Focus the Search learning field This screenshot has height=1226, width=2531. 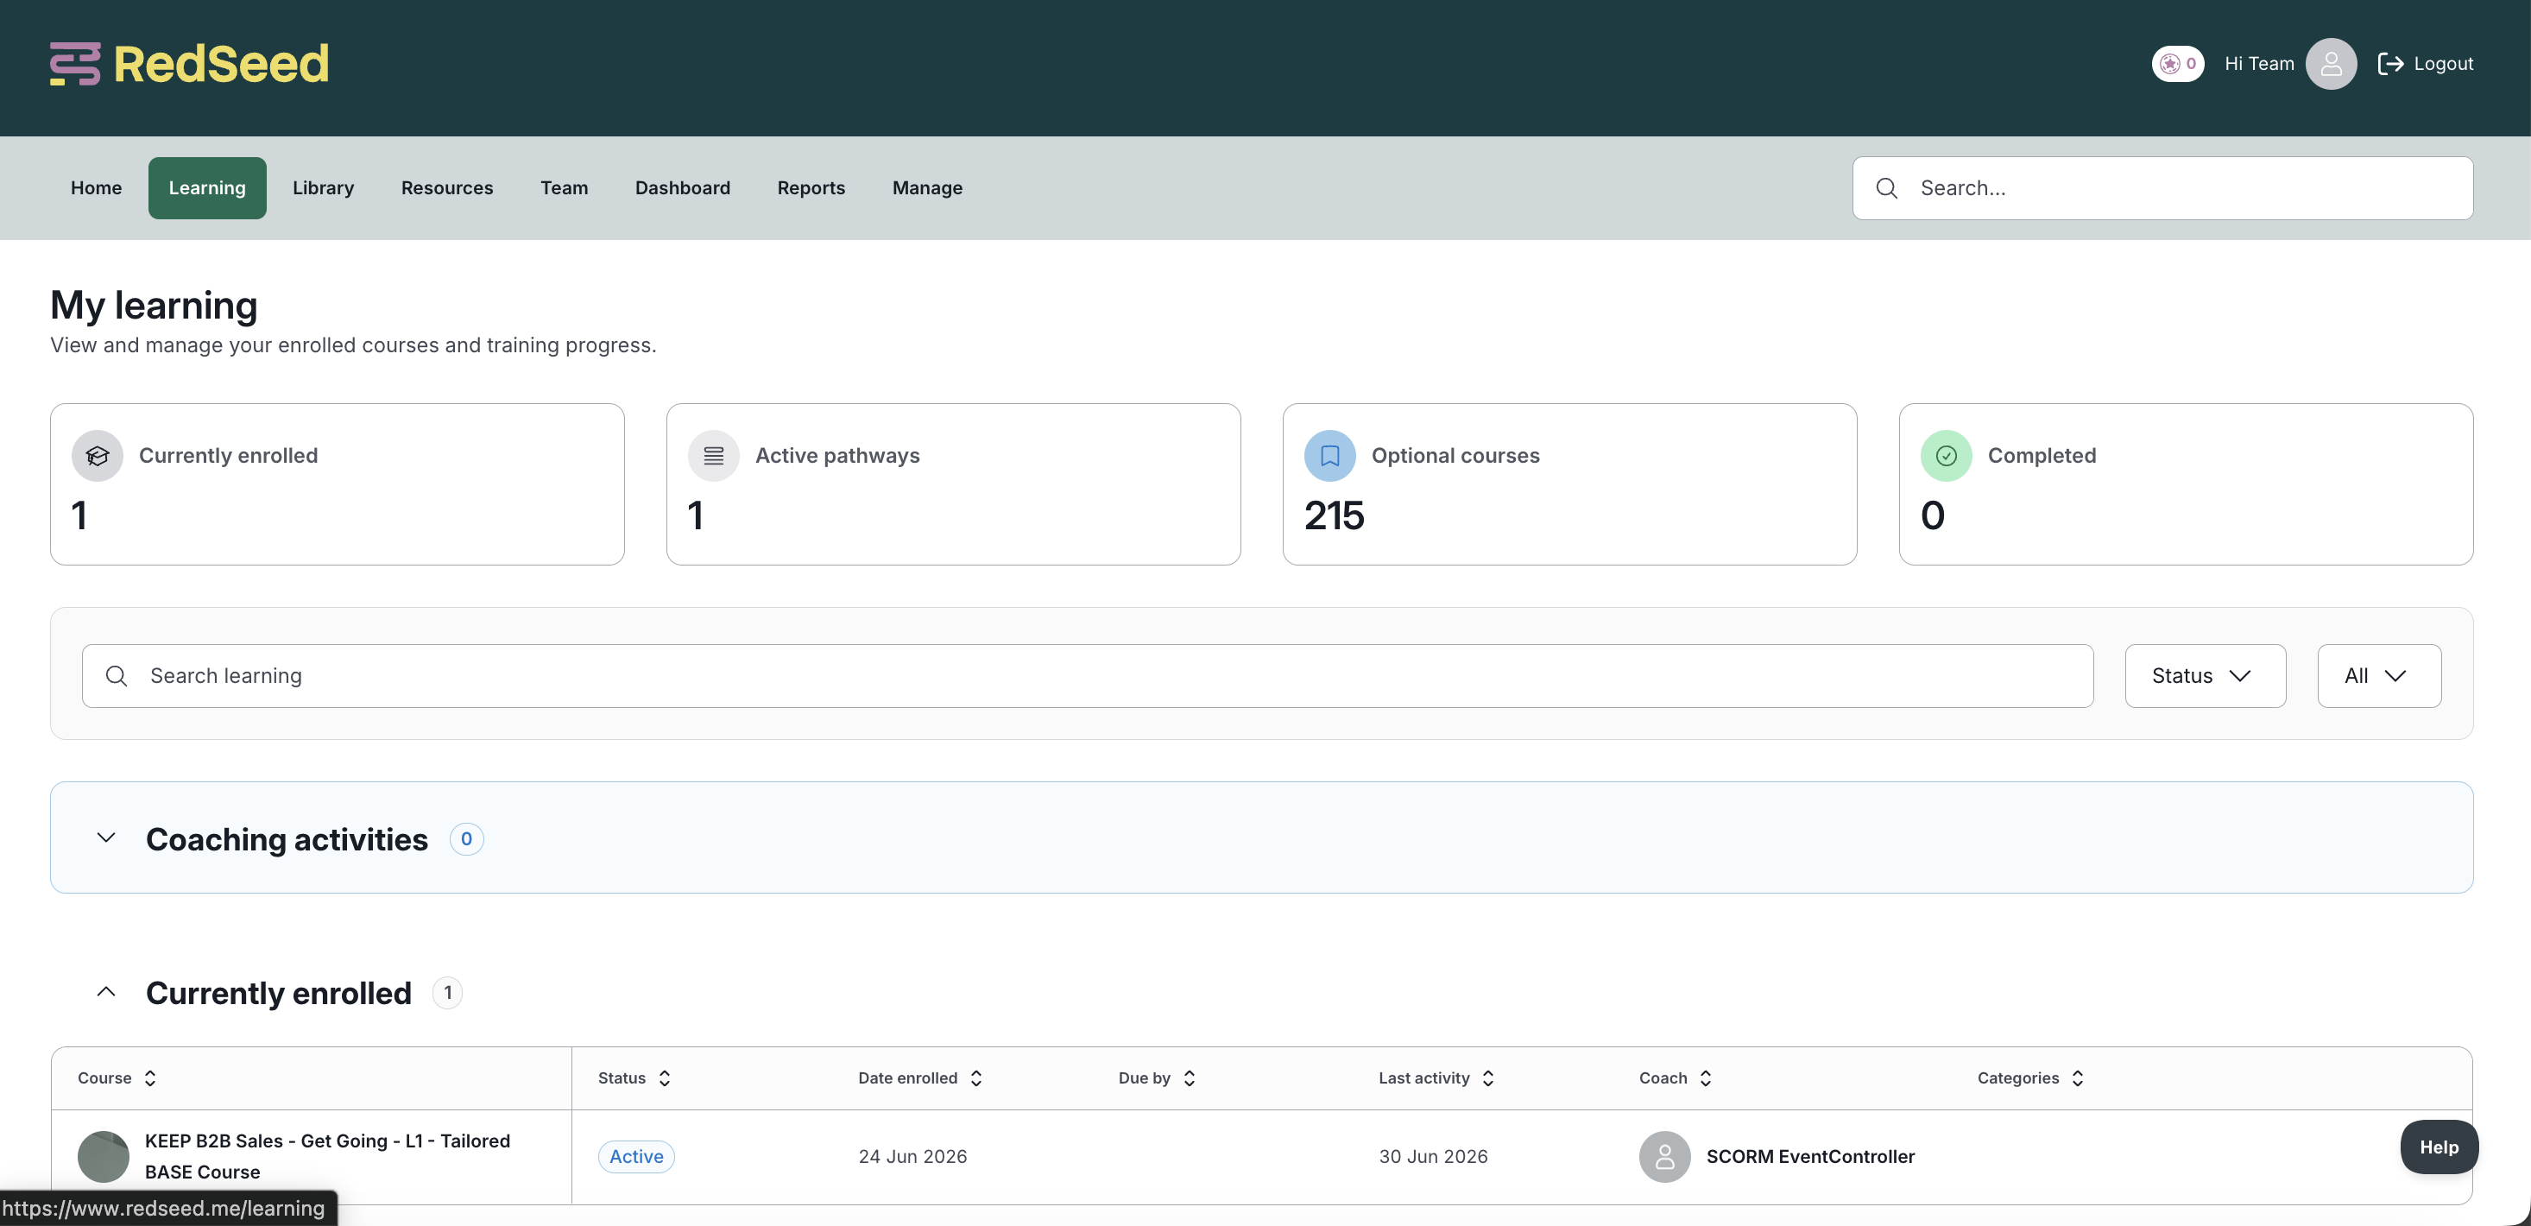[1088, 676]
